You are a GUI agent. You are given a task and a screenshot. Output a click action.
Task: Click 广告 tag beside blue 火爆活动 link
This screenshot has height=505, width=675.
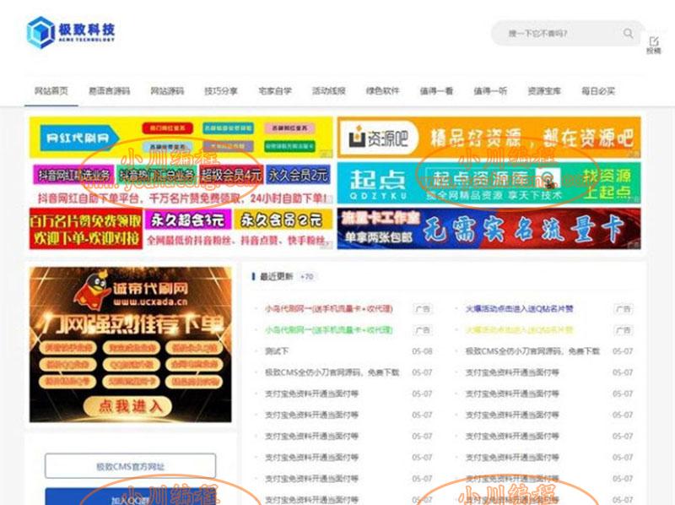click(624, 309)
